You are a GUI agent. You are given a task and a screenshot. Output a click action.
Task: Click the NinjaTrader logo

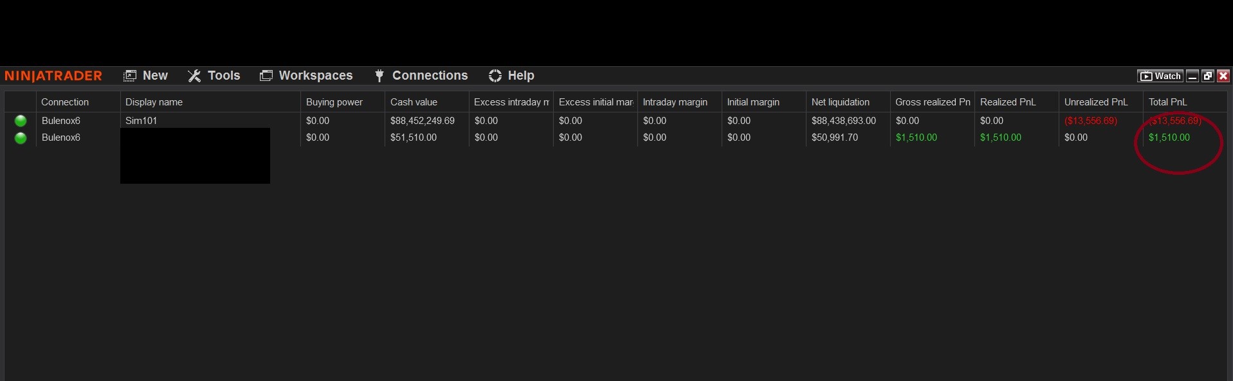click(x=53, y=76)
